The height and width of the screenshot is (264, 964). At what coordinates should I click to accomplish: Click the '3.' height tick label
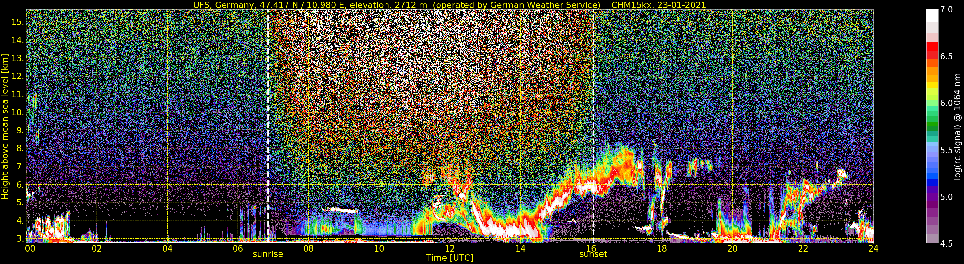pos(20,239)
